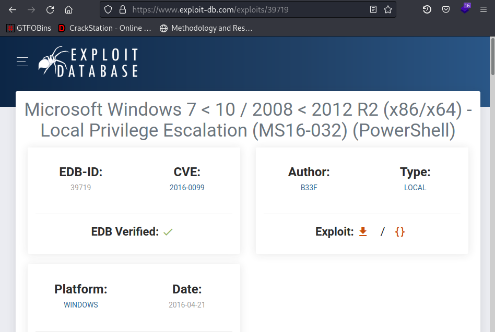495x332 pixels.
Task: View site security padlock info
Action: (123, 10)
